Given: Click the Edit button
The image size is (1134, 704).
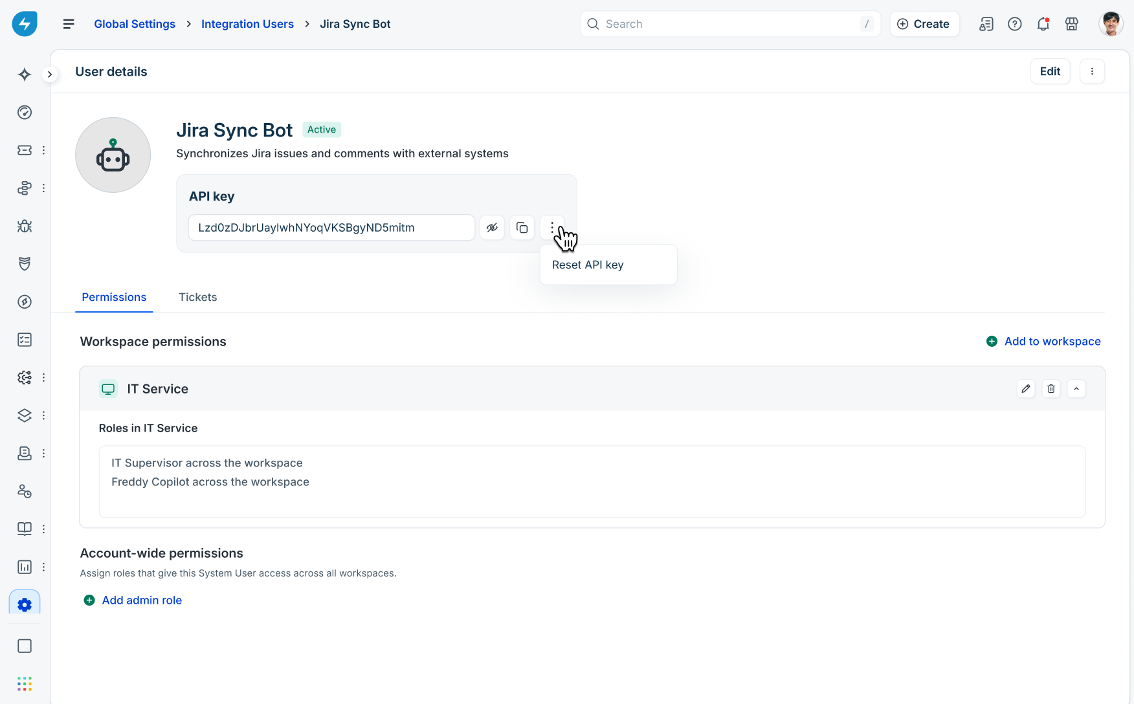Looking at the screenshot, I should (1050, 71).
